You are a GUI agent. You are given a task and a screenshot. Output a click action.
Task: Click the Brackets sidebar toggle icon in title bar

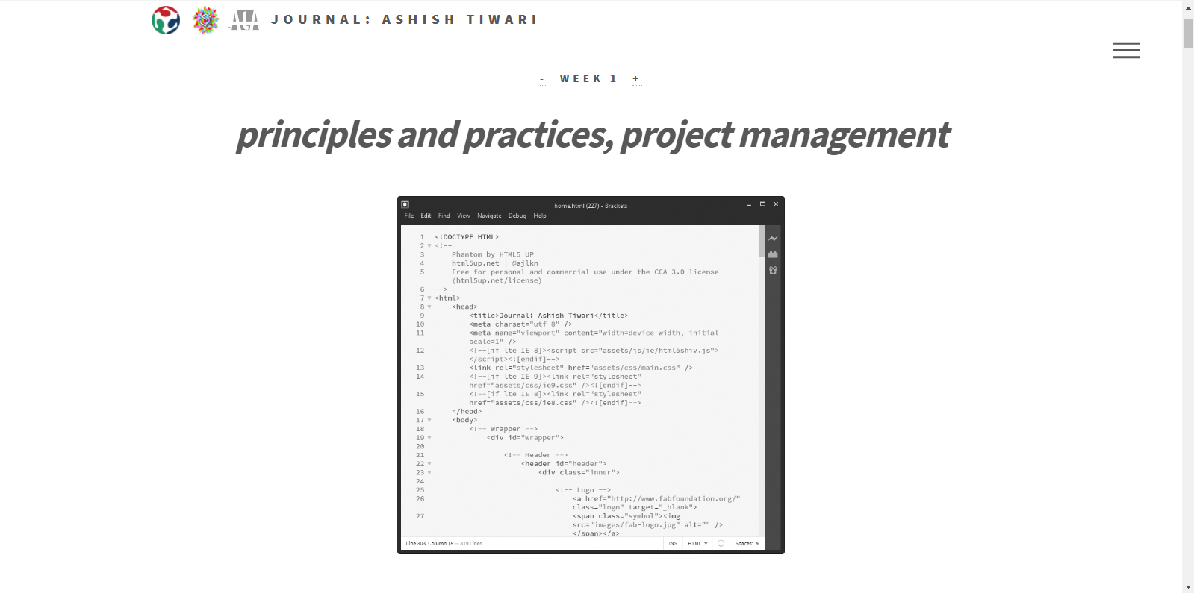pyautogui.click(x=405, y=204)
